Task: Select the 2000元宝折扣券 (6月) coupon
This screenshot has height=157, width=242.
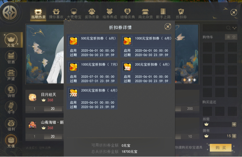Action: [92, 98]
